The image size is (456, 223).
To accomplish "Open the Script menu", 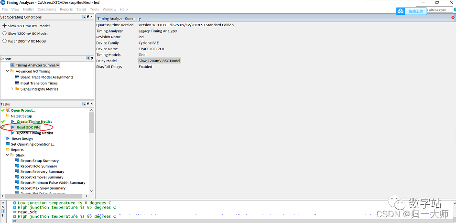I will (x=81, y=9).
